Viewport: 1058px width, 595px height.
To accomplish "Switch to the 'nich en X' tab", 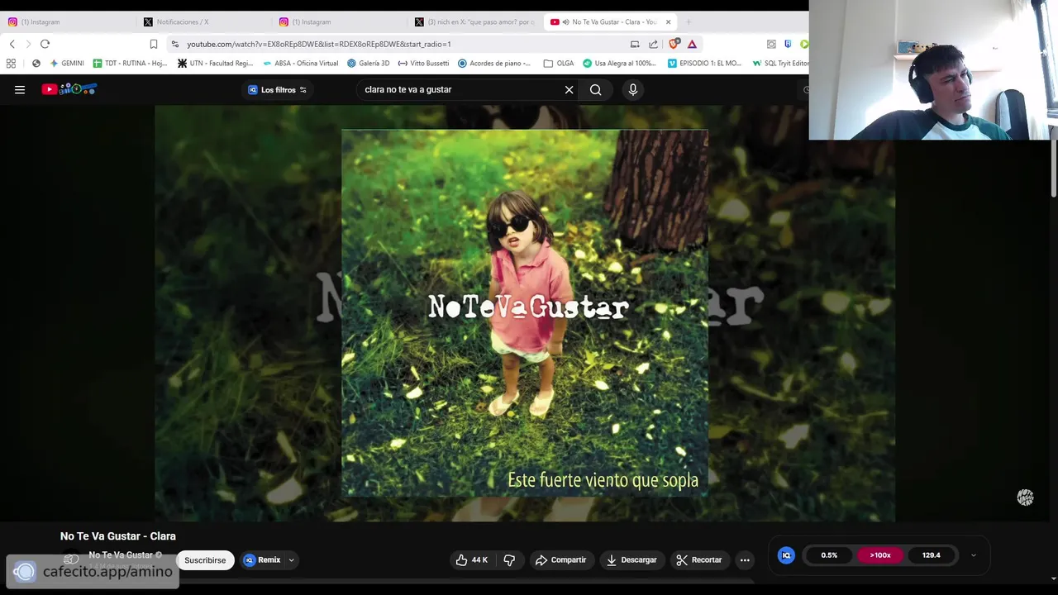I will point(475,21).
